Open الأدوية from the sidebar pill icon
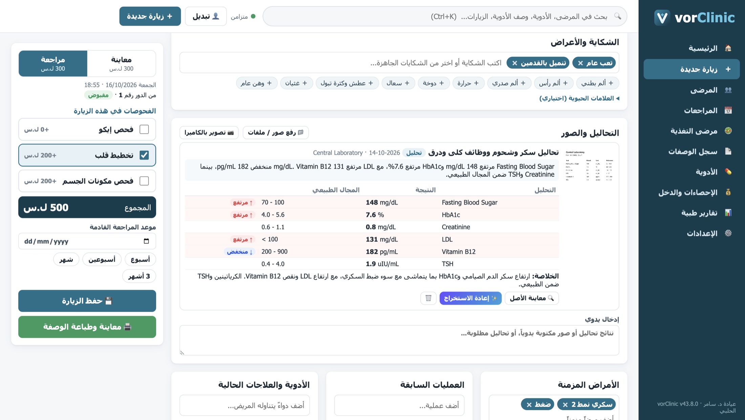The height and width of the screenshot is (420, 745). coord(728,172)
